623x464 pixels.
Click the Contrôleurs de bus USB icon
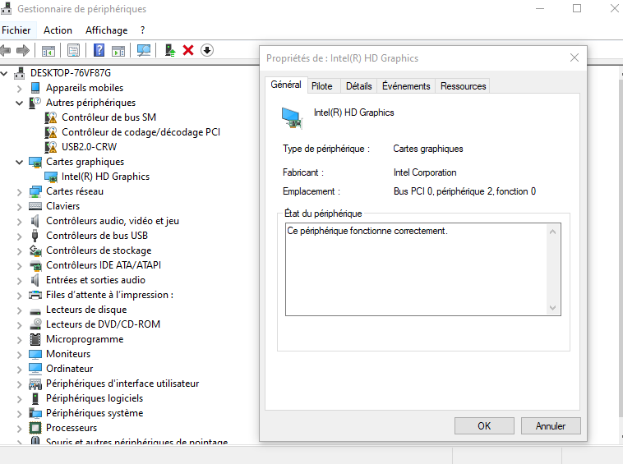point(35,236)
